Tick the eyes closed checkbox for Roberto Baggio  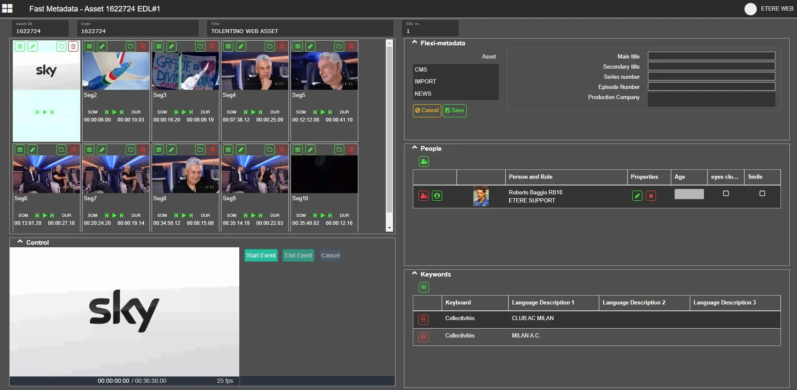pos(726,194)
